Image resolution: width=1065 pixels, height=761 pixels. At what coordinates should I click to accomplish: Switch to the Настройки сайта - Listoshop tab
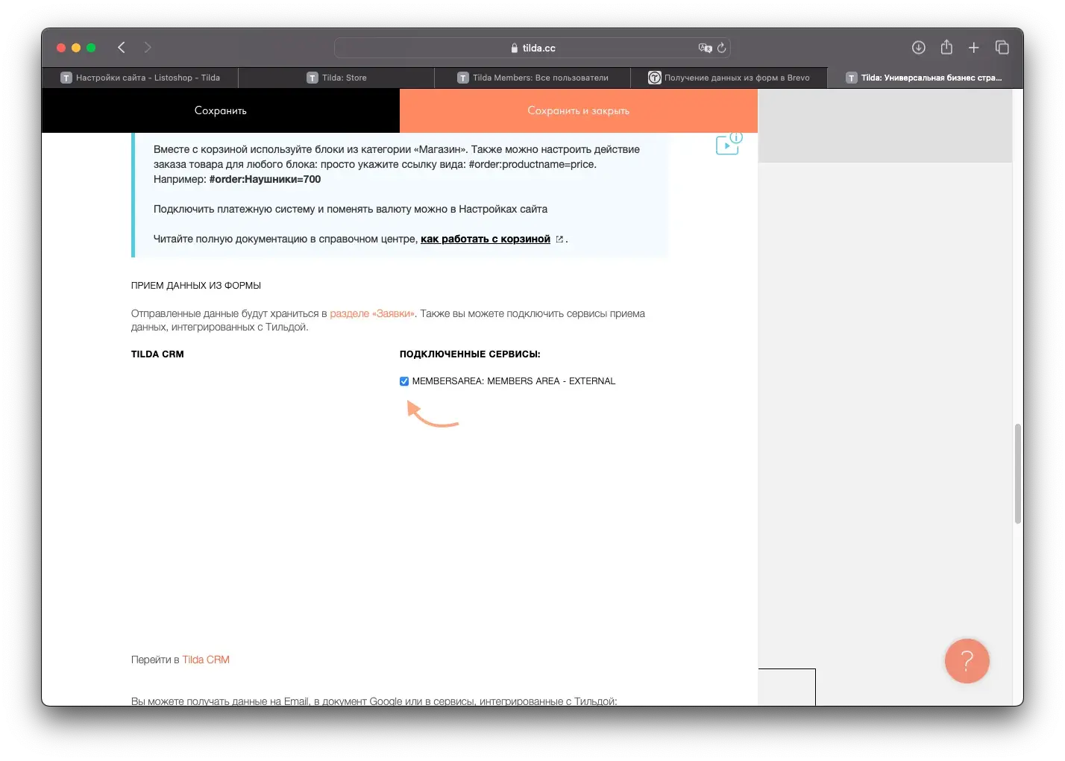click(x=140, y=78)
